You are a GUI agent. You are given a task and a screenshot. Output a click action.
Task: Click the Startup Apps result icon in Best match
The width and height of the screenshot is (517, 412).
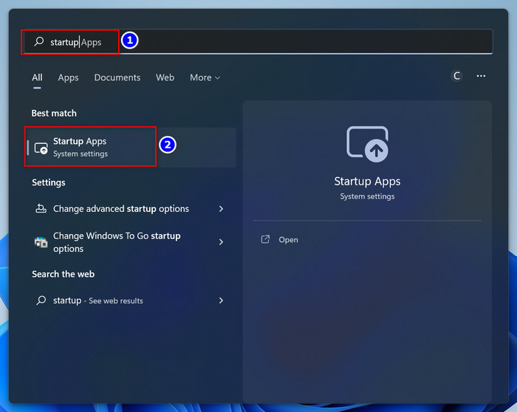(x=41, y=148)
